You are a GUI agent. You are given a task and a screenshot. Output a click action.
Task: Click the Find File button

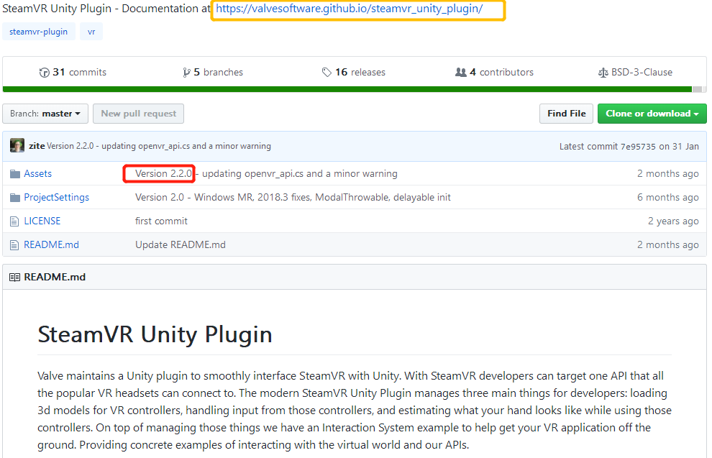tap(566, 114)
